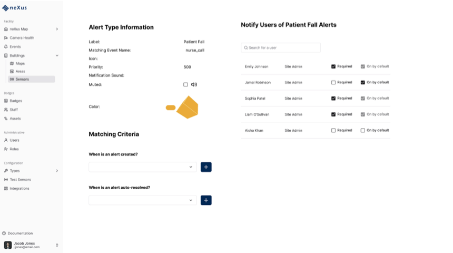Click the Integrations icon
The width and height of the screenshot is (453, 253).
(x=6, y=189)
